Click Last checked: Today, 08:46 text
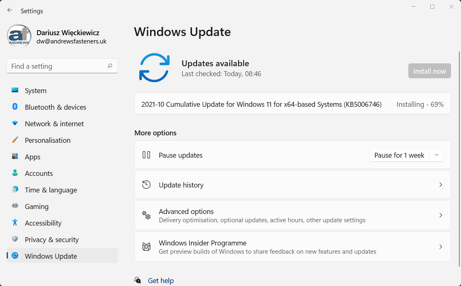The height and width of the screenshot is (286, 461). (221, 74)
